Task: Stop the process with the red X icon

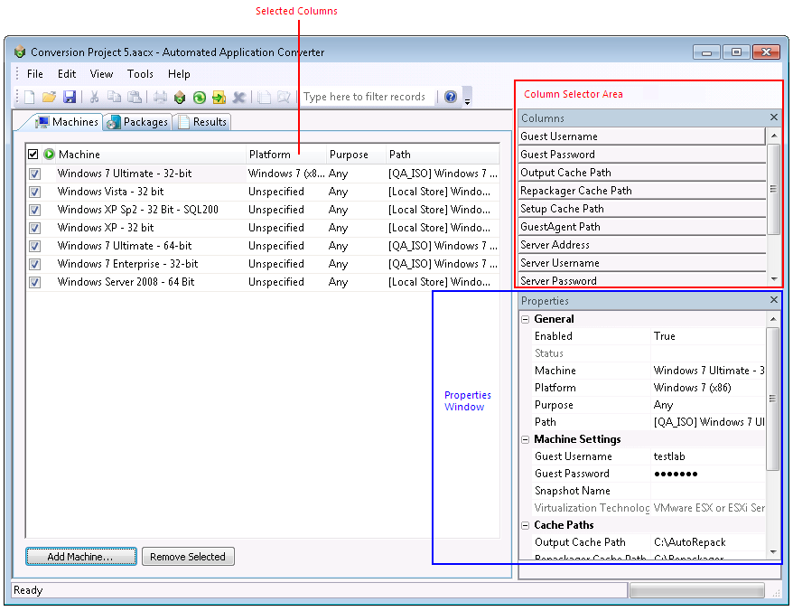Action: (x=238, y=97)
